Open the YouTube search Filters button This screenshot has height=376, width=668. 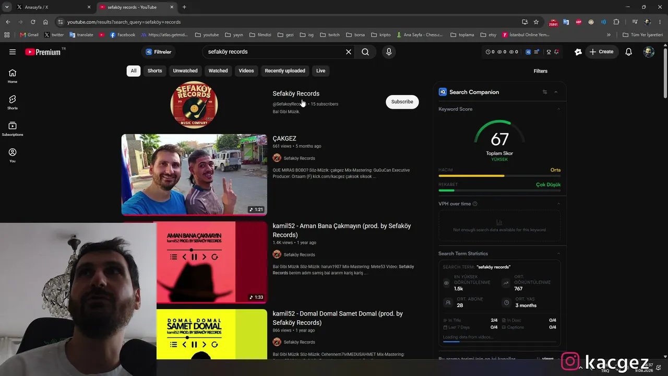point(541,71)
